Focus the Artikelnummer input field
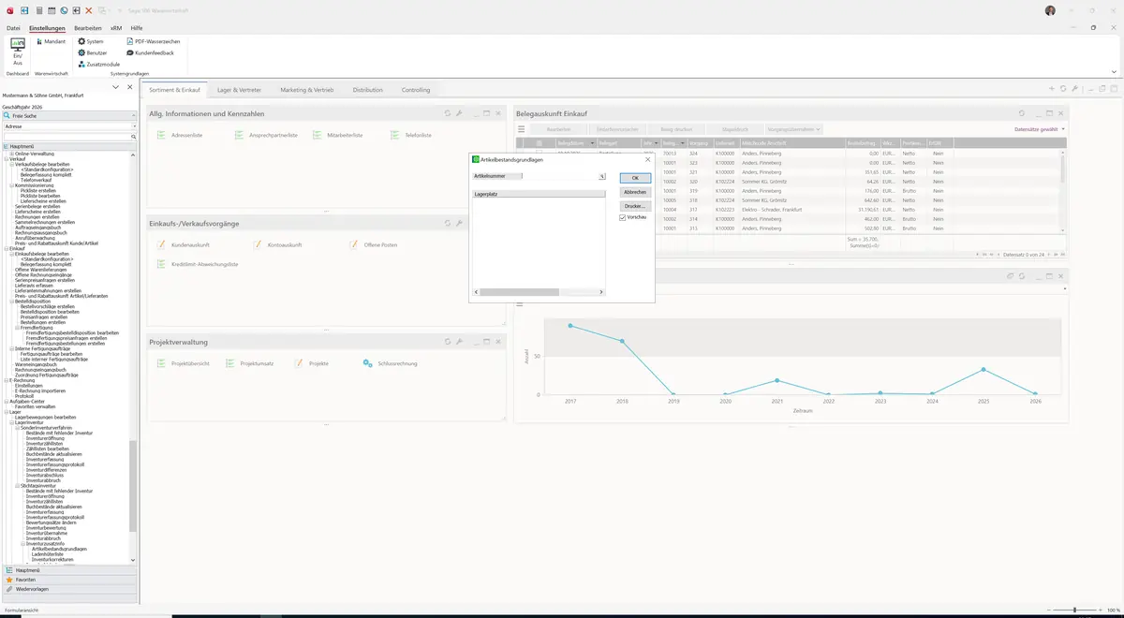This screenshot has width=1124, height=618. tap(560, 176)
